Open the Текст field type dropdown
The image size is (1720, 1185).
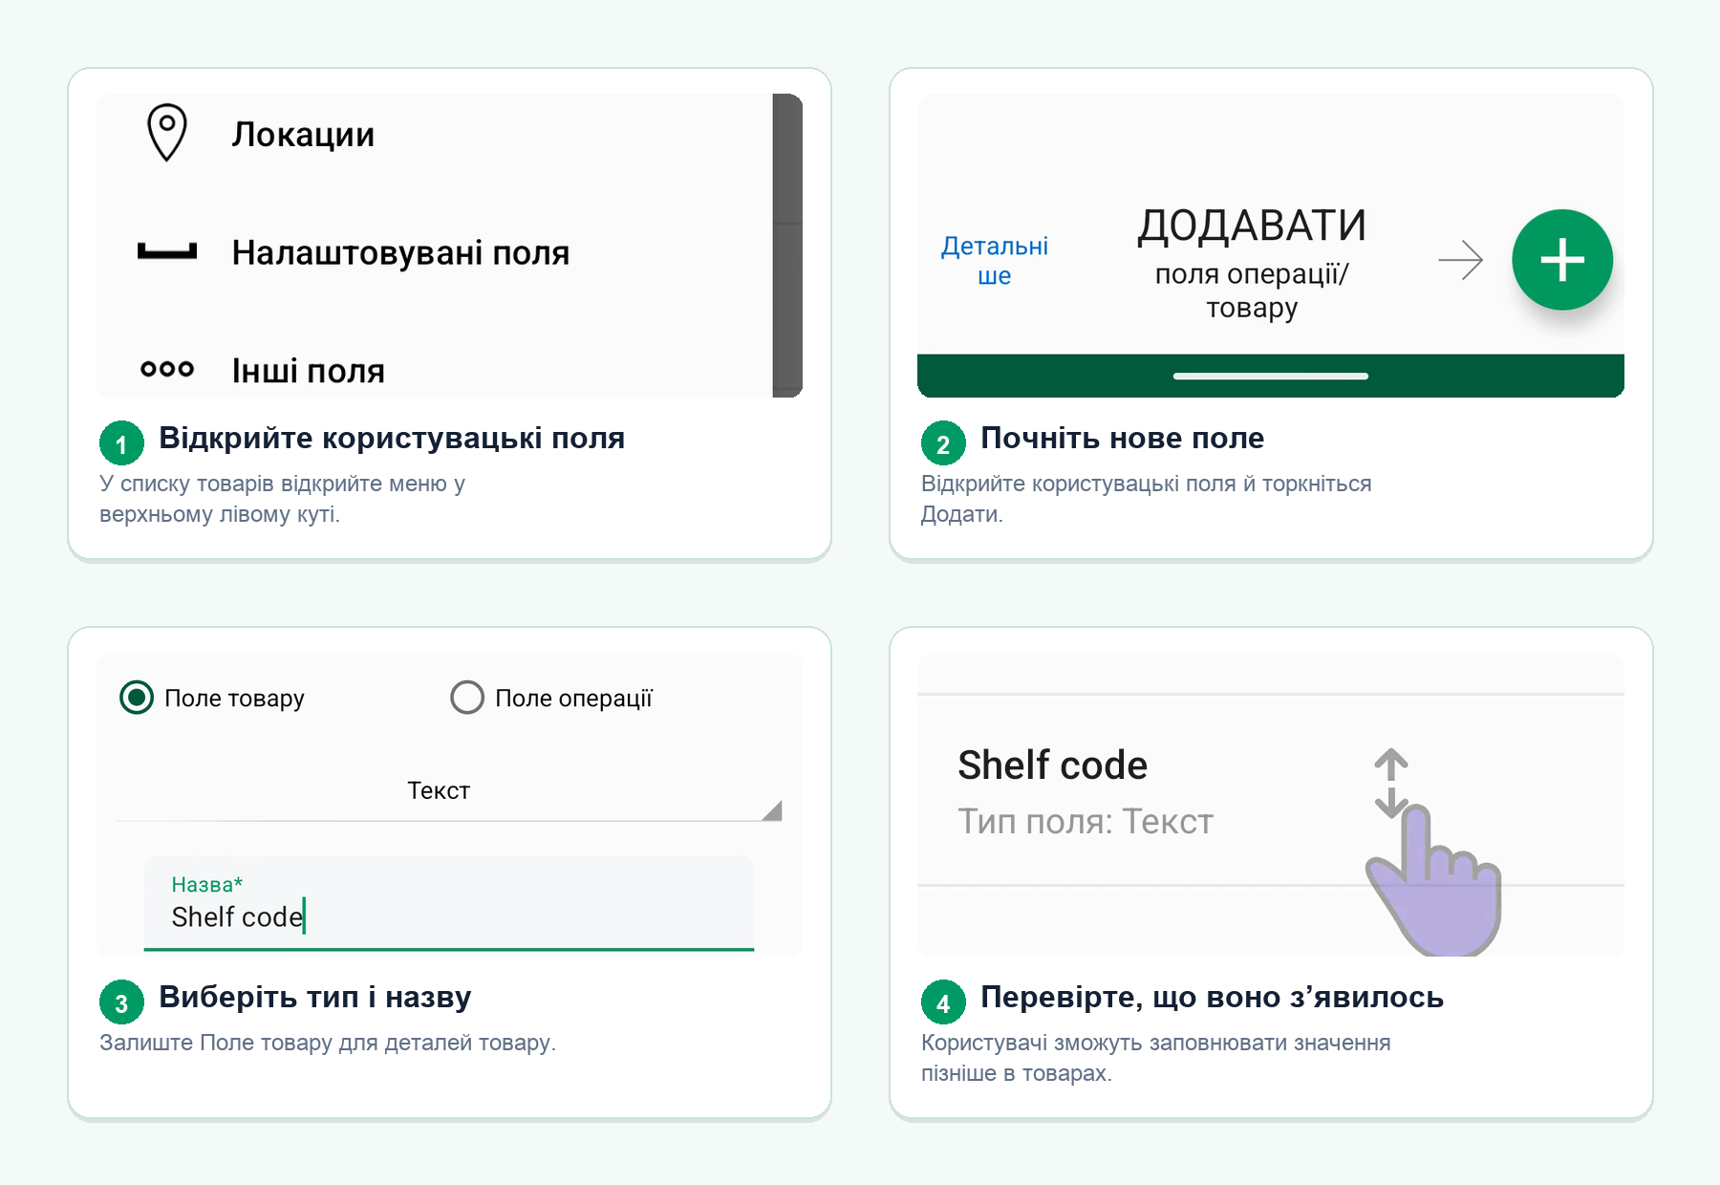[x=448, y=791]
